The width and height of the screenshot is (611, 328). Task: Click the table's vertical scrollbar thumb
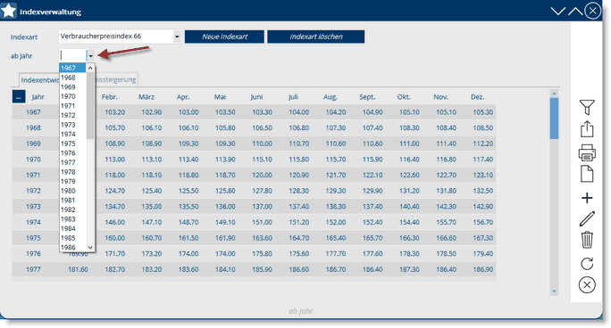tap(554, 119)
